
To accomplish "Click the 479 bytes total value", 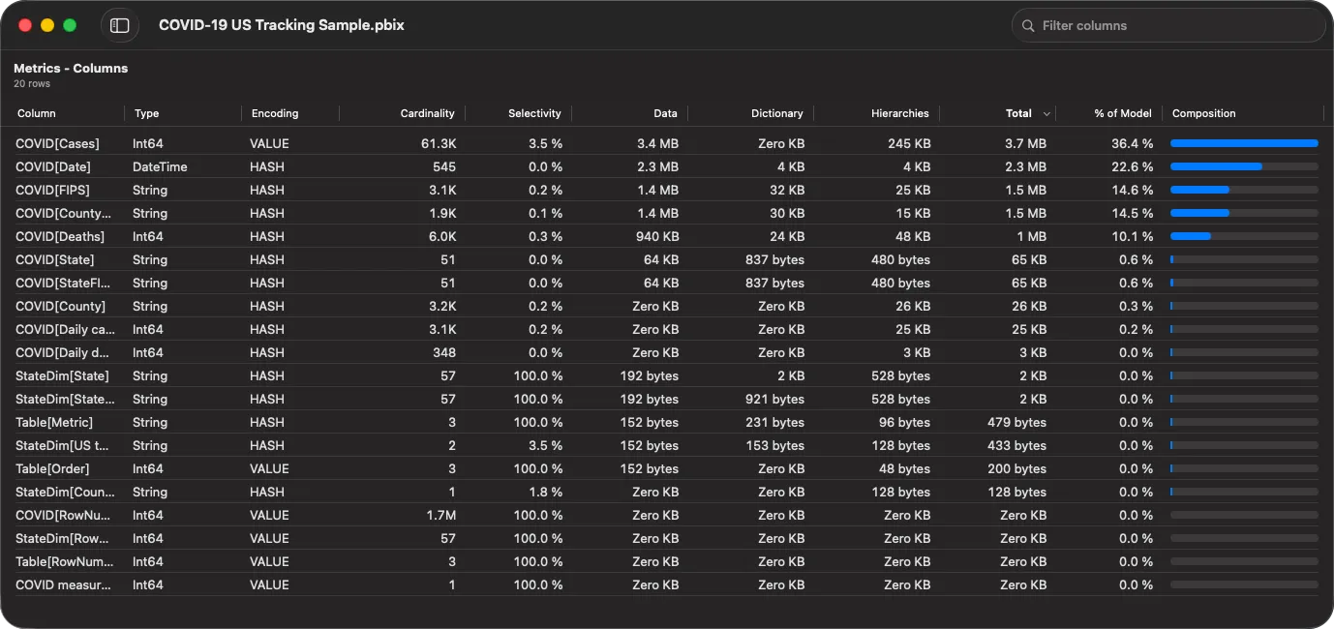I will (x=1016, y=422).
